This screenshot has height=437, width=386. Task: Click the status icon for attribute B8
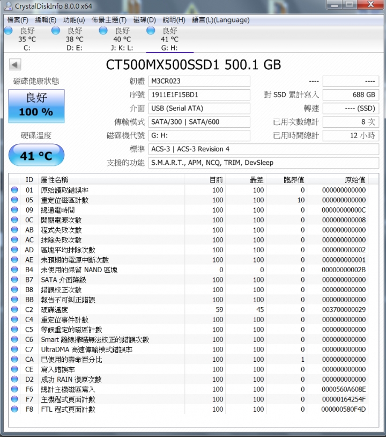click(14, 289)
